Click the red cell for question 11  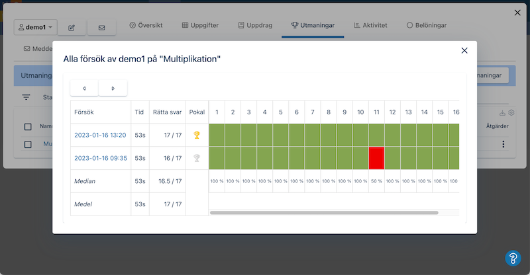tap(376, 158)
